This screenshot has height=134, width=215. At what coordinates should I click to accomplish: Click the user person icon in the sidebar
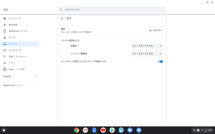coord(5,38)
